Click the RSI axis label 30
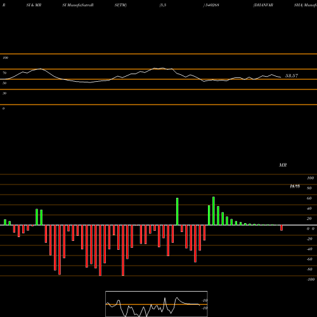 click(x=4, y=93)
